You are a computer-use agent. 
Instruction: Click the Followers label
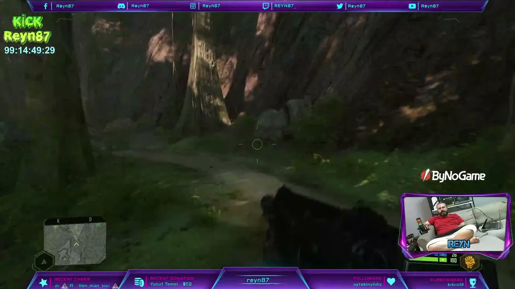coord(367,279)
